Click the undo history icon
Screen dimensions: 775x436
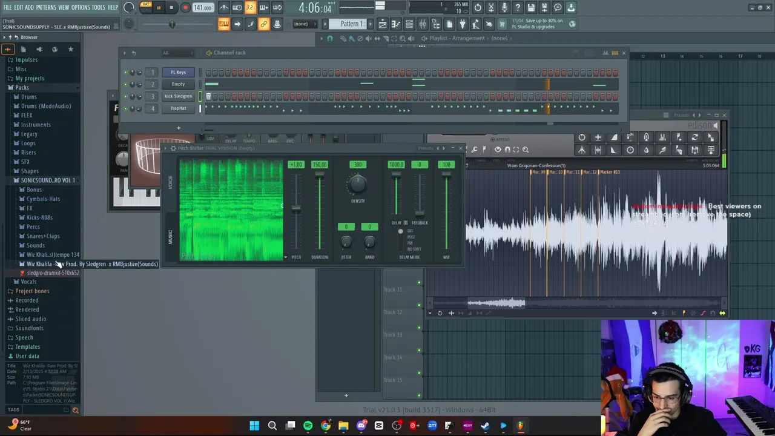tap(478, 8)
